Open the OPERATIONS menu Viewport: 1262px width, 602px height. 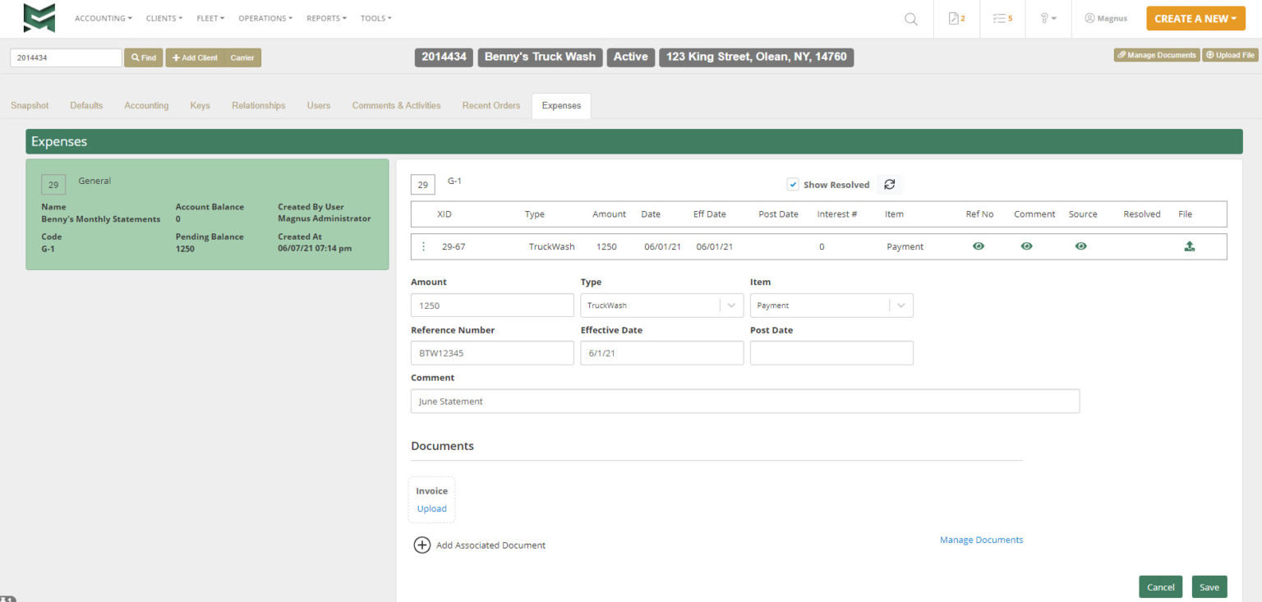(265, 17)
